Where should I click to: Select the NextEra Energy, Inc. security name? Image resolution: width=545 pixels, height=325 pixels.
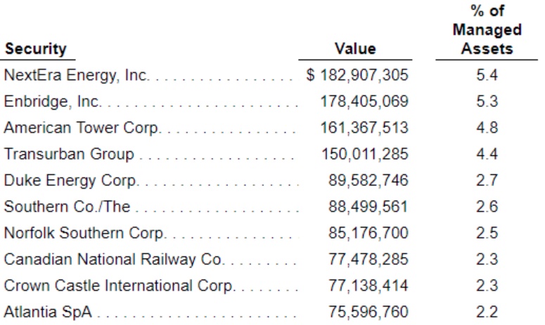77,75
